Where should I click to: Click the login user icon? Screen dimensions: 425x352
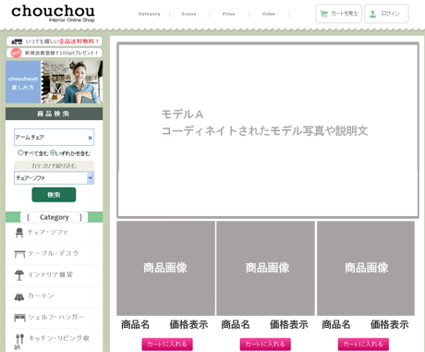click(372, 14)
